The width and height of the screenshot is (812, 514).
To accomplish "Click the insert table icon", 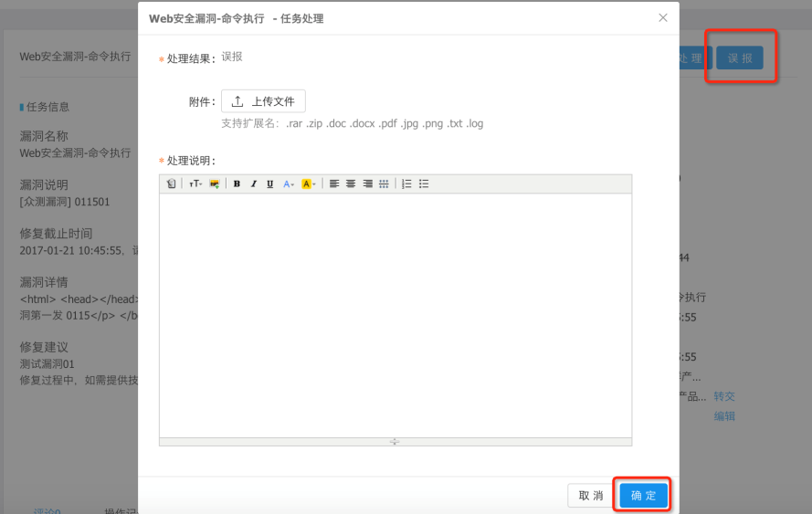I will 385,184.
